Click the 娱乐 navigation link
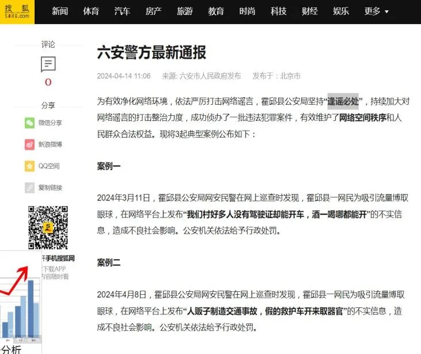The image size is (421, 354). 341,12
